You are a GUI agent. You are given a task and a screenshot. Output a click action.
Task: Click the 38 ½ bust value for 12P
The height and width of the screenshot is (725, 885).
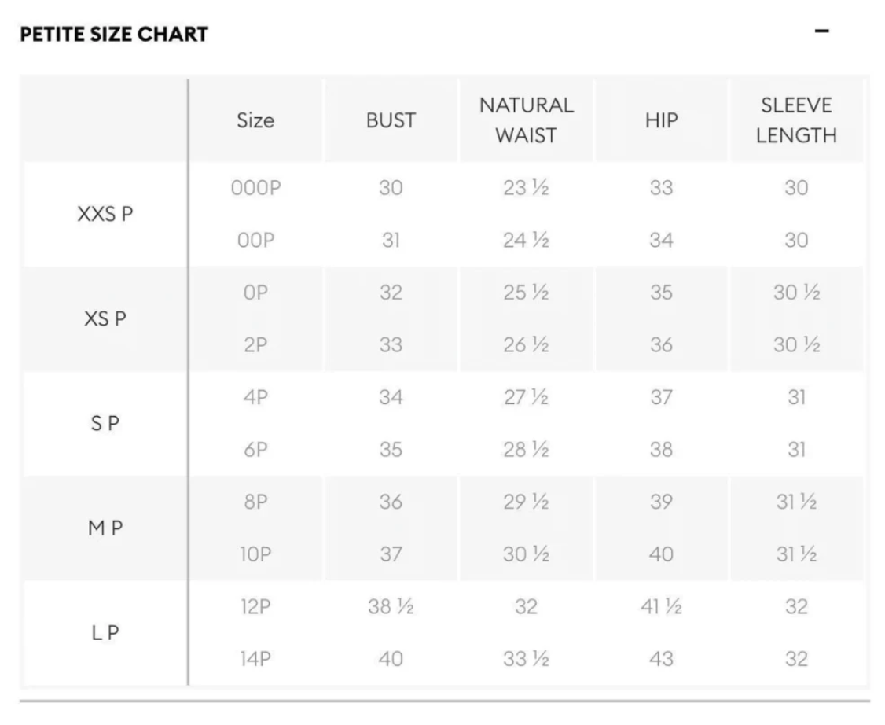[391, 606]
